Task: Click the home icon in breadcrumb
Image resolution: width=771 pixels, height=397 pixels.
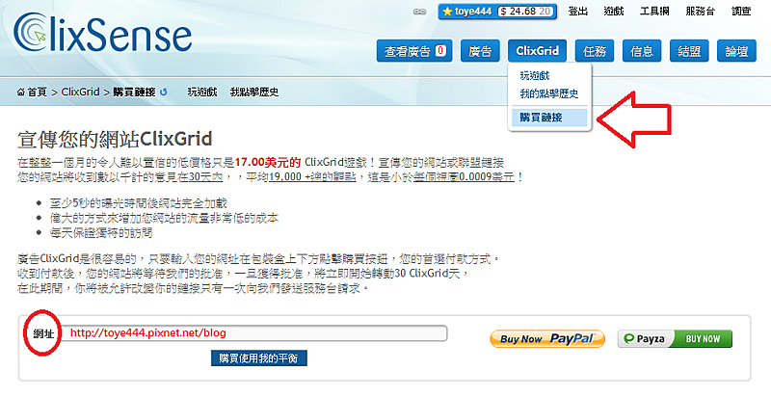Action: pyautogui.click(x=20, y=92)
